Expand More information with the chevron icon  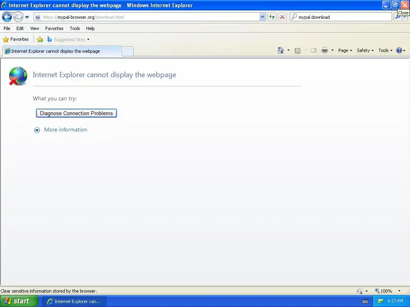pos(37,130)
